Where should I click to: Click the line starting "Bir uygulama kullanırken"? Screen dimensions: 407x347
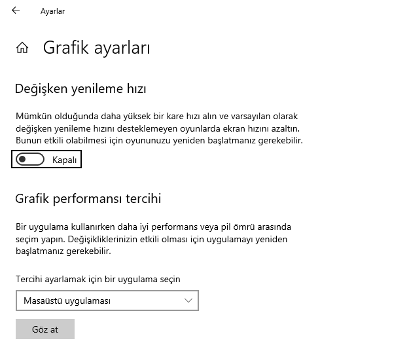point(153,227)
